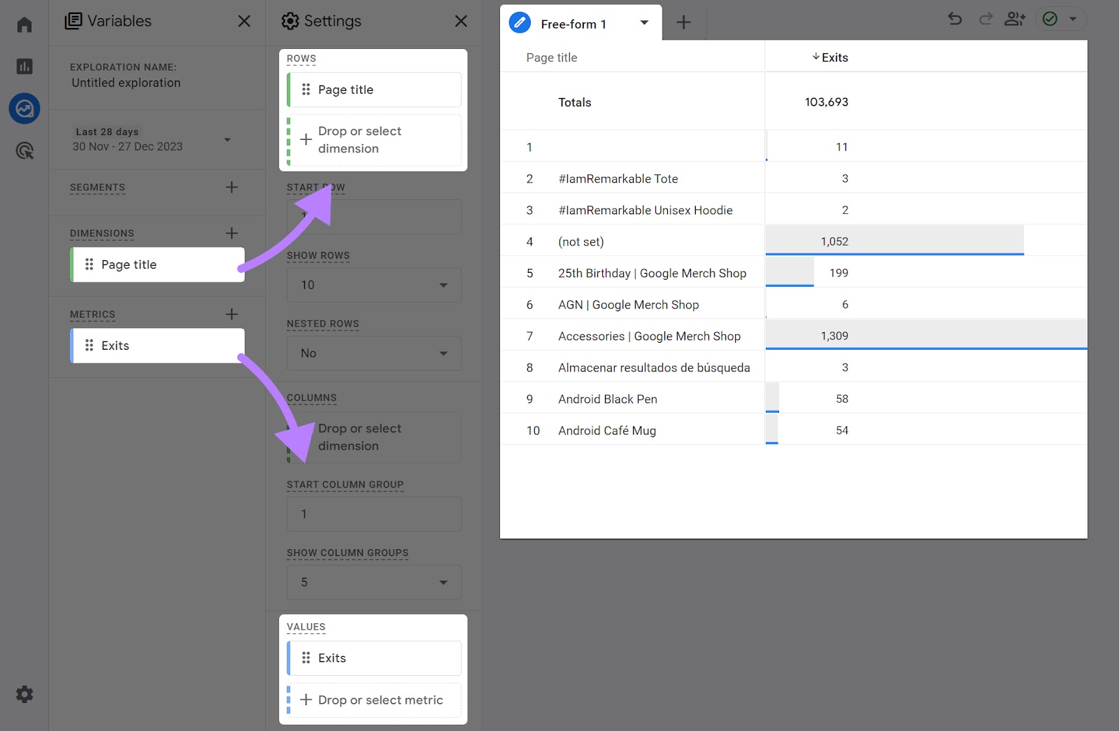Open the Show Rows dropdown set to 10
This screenshot has width=1119, height=731.
click(x=373, y=285)
